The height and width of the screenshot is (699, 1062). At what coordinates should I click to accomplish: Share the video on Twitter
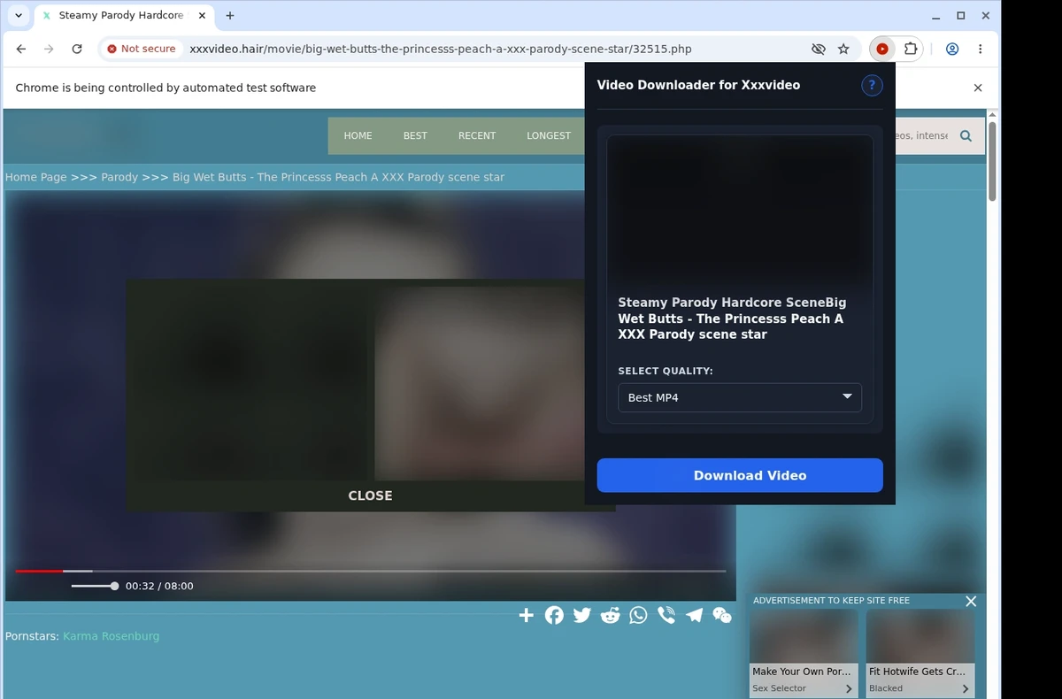(x=581, y=615)
